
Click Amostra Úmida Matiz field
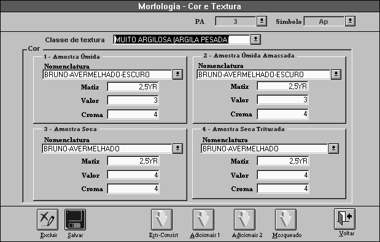(133, 87)
